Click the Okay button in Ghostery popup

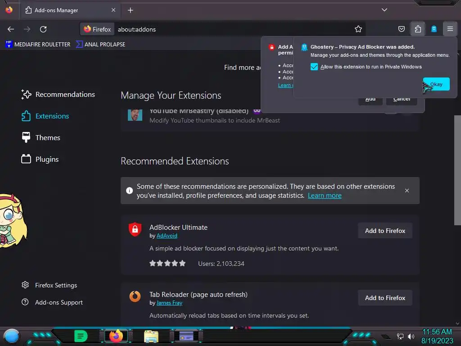coord(436,84)
